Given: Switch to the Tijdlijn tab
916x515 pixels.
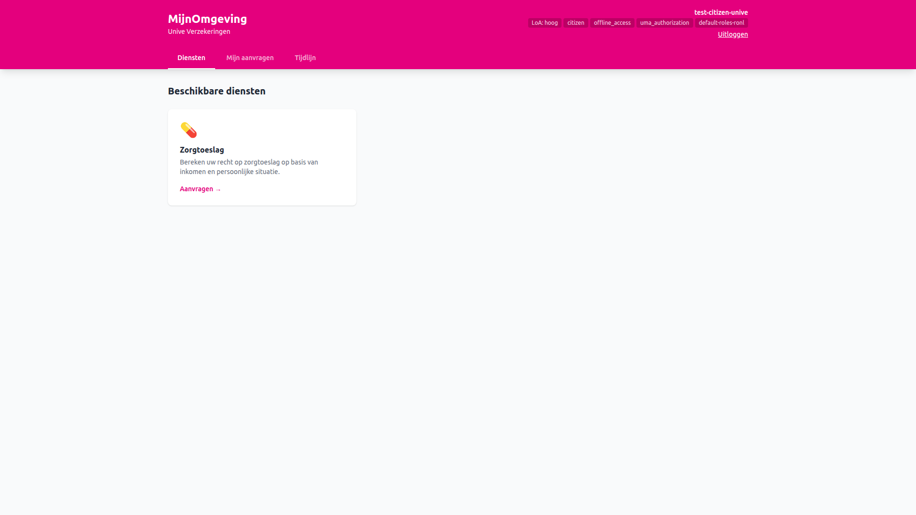Looking at the screenshot, I should [305, 58].
